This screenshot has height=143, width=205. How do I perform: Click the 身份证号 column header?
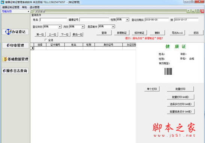(x=109, y=45)
